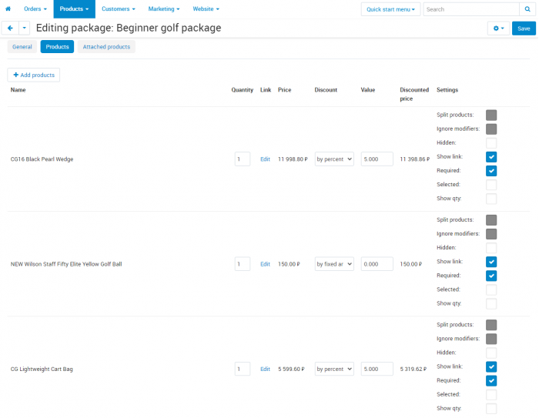The image size is (539, 418).
Task: Open the Products menu
Action: point(74,9)
